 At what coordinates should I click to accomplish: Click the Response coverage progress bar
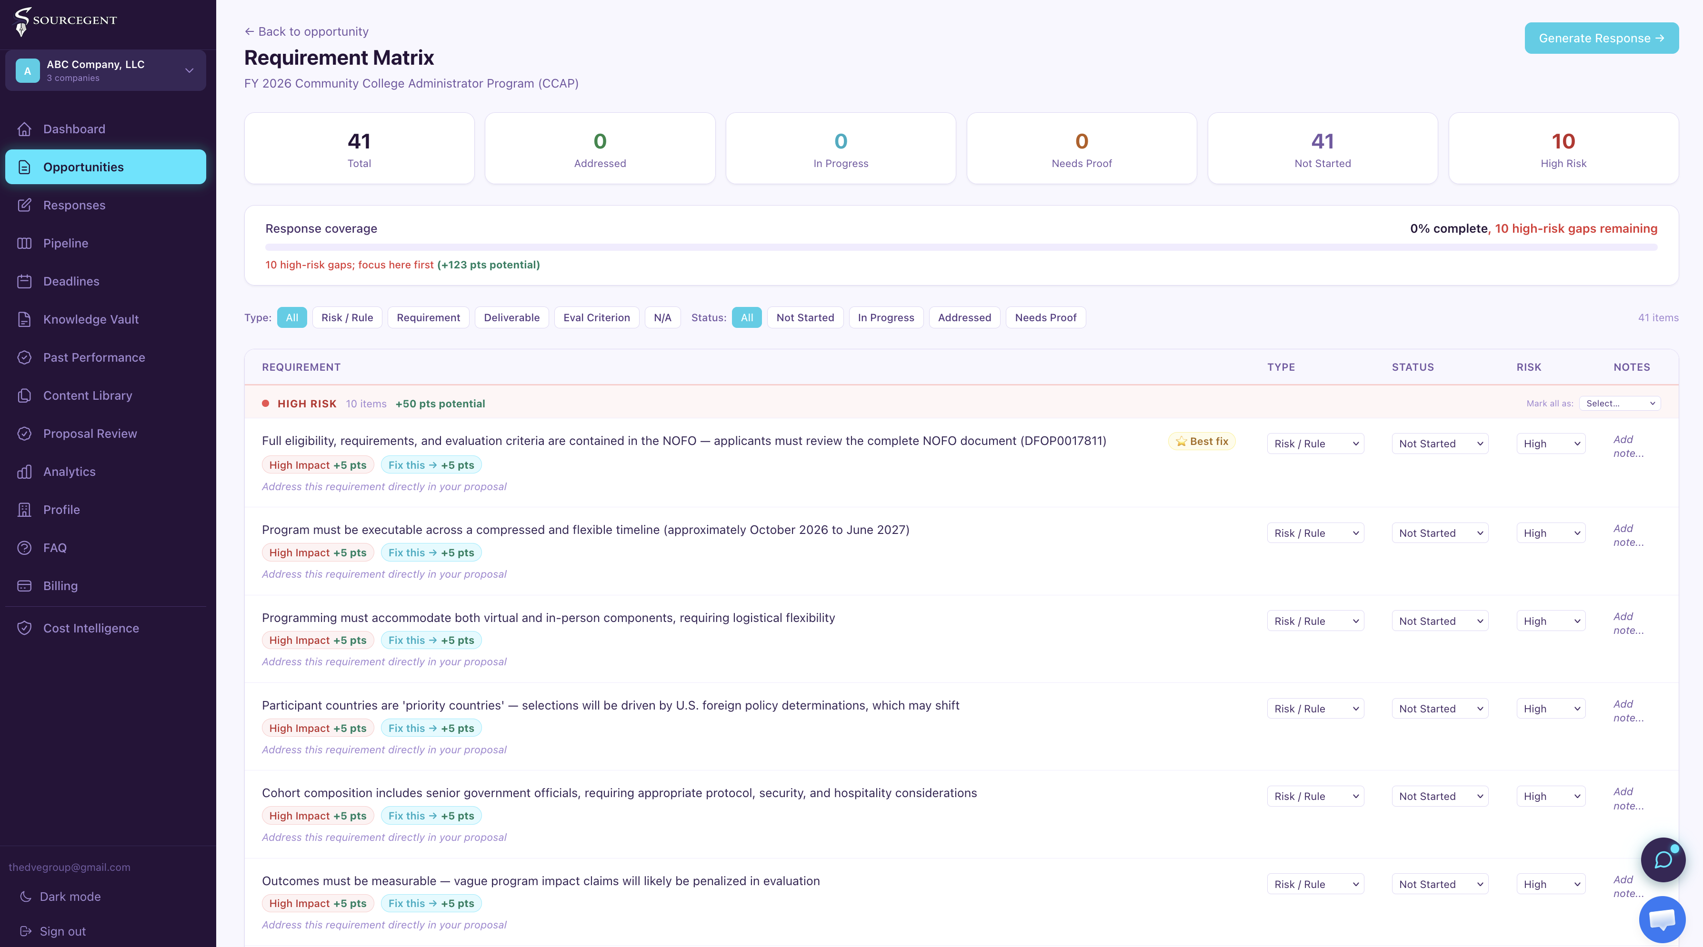point(961,247)
